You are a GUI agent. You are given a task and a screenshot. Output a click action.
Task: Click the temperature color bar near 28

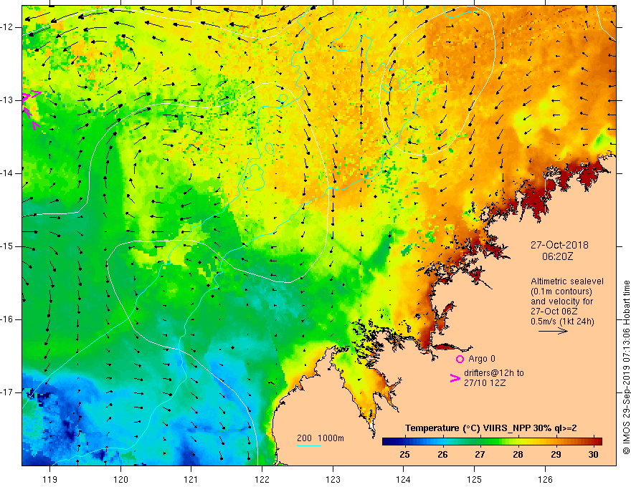tap(518, 442)
